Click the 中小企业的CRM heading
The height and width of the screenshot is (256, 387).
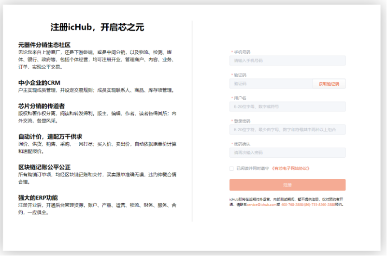pos(39,83)
